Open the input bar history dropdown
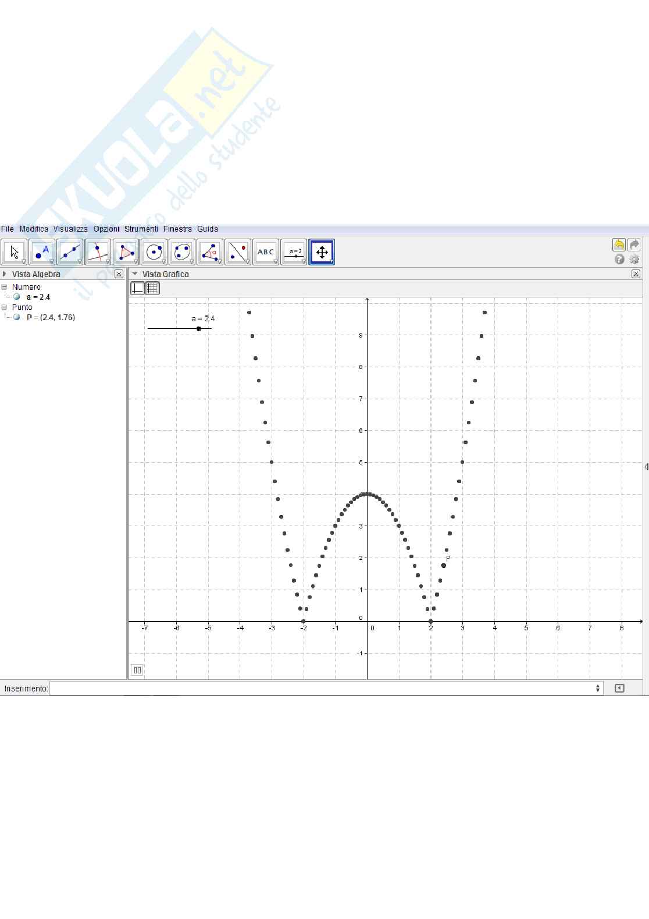This screenshot has width=649, height=919. coord(597,689)
